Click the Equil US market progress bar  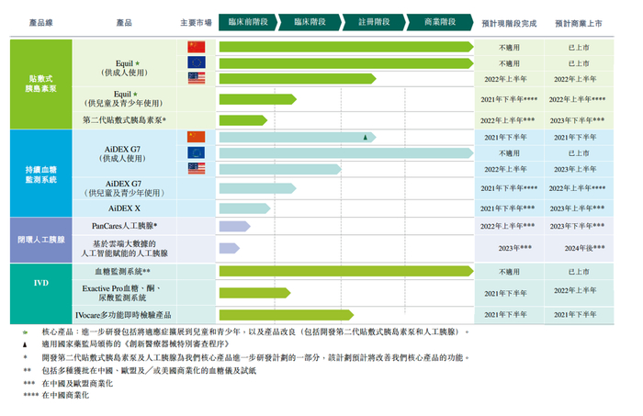[298, 79]
